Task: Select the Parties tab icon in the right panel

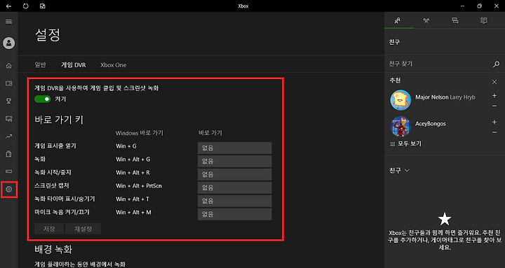Action: point(426,20)
